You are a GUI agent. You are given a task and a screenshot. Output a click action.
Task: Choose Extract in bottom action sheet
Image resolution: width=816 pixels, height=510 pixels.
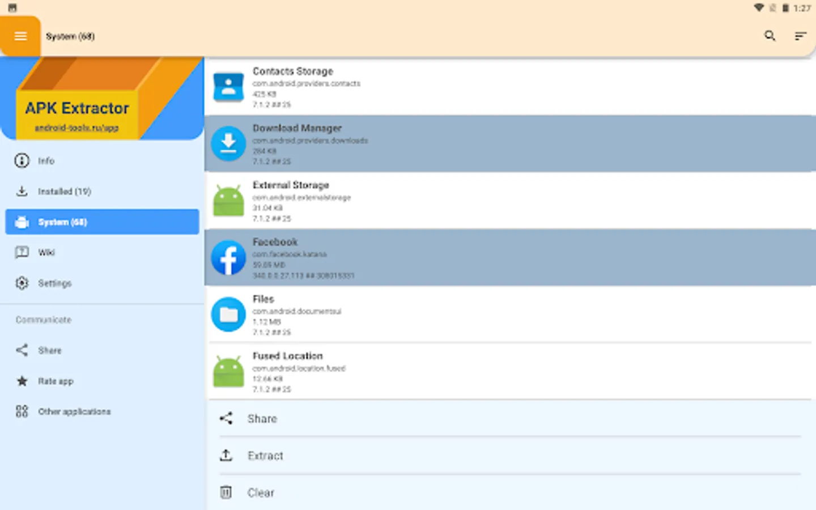point(510,455)
